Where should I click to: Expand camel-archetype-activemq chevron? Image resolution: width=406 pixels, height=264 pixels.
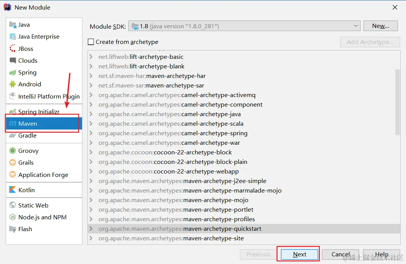tap(91, 95)
